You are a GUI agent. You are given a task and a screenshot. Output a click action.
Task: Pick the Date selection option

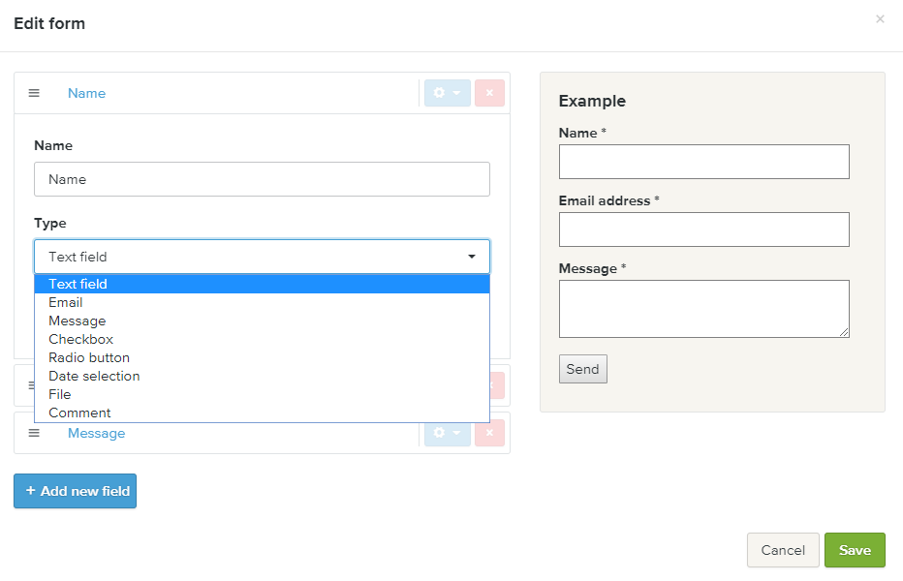(94, 376)
